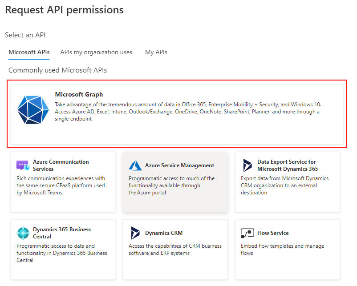Click the Dynamics CRM logo icon
Viewport: 357px width, 286px height.
(135, 233)
